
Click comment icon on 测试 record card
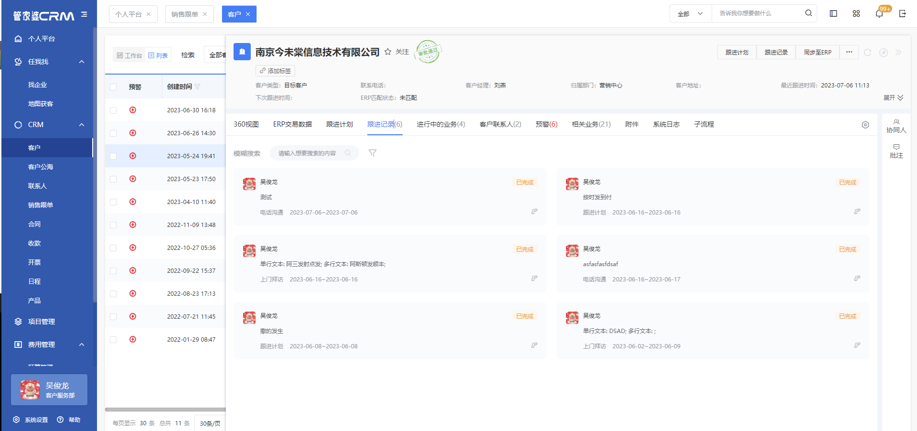pyautogui.click(x=534, y=211)
